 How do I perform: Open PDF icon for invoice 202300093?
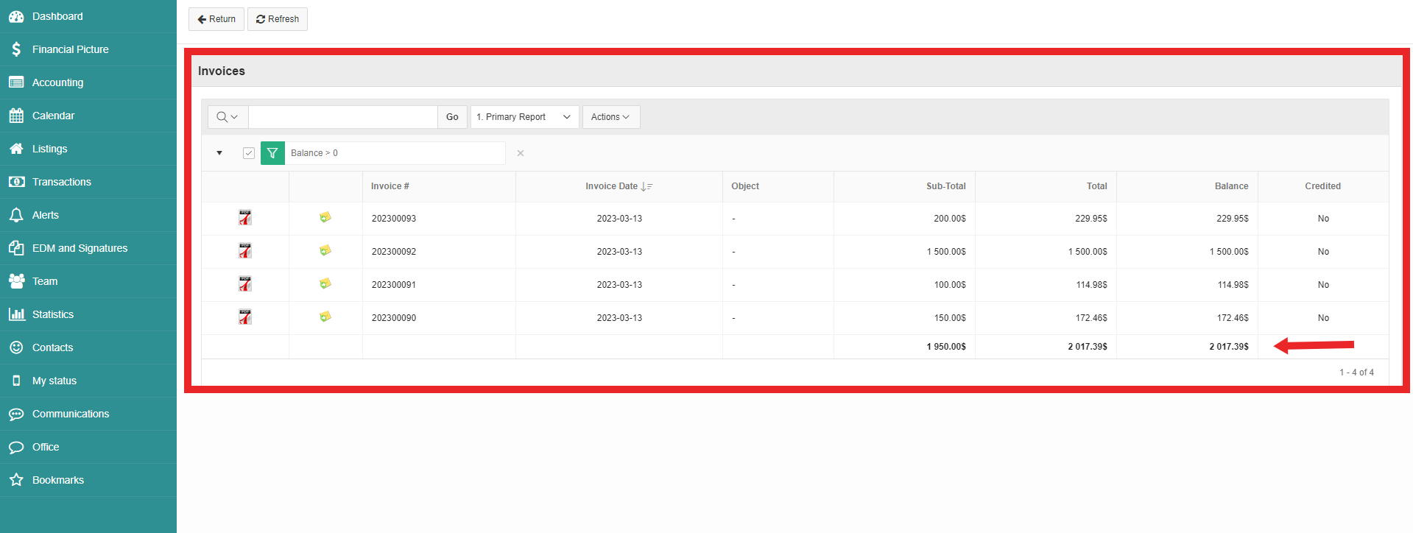point(245,218)
